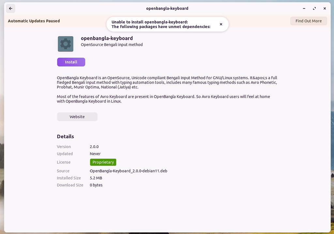Open the project Website
The image size is (334, 234).
pos(77,116)
